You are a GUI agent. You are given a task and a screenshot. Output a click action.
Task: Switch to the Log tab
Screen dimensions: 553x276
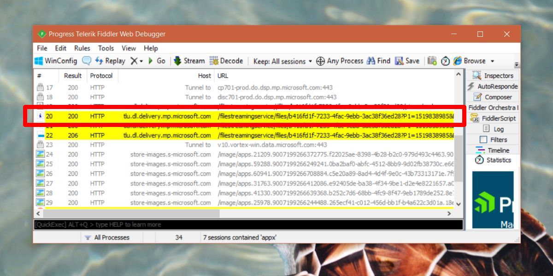pyautogui.click(x=493, y=129)
